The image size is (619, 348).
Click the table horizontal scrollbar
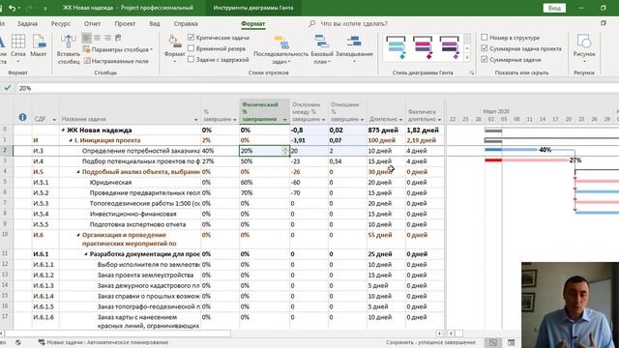pos(117,333)
